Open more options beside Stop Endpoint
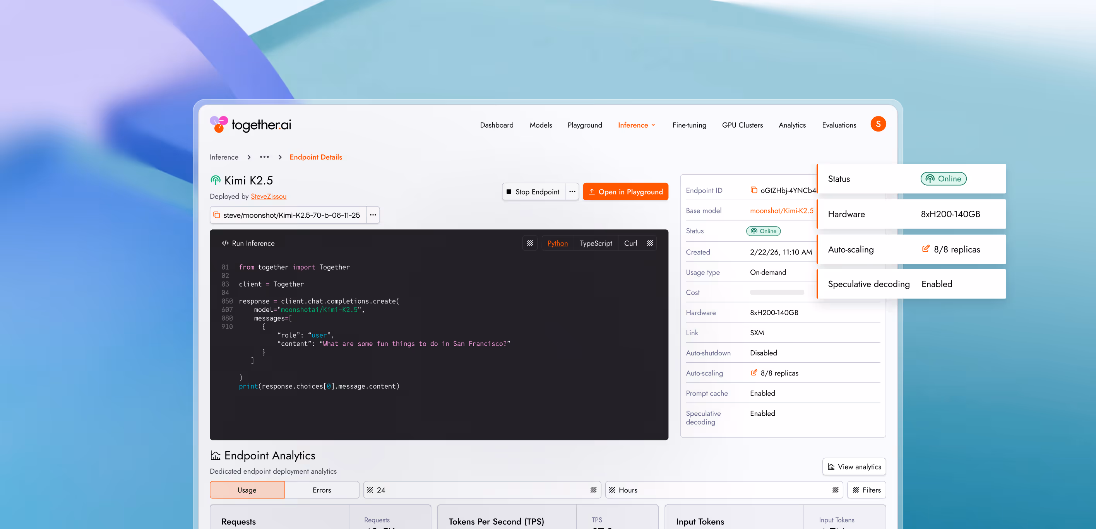This screenshot has height=529, width=1096. tap(572, 192)
